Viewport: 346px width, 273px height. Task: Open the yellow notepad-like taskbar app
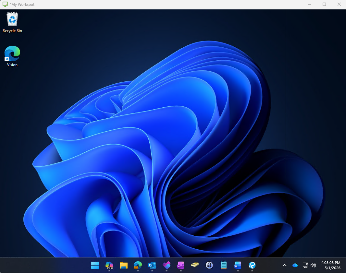click(195, 265)
